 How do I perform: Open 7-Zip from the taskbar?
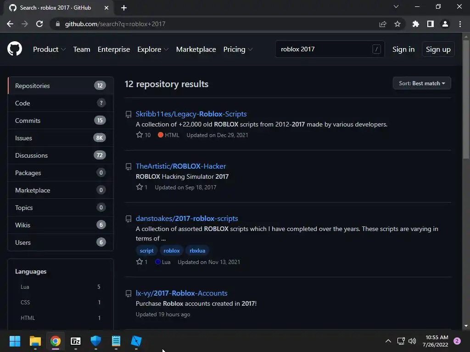pyautogui.click(x=76, y=341)
